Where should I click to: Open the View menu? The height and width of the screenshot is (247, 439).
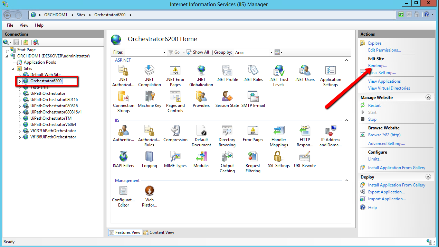tap(24, 25)
